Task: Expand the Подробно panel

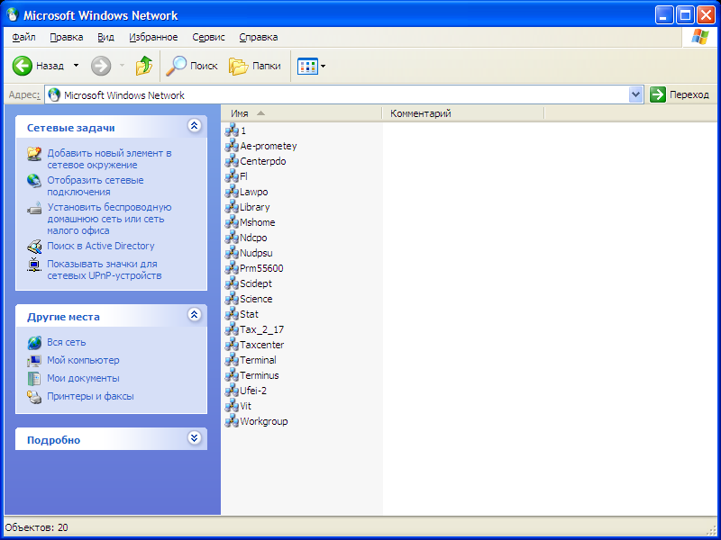Action: click(x=194, y=438)
